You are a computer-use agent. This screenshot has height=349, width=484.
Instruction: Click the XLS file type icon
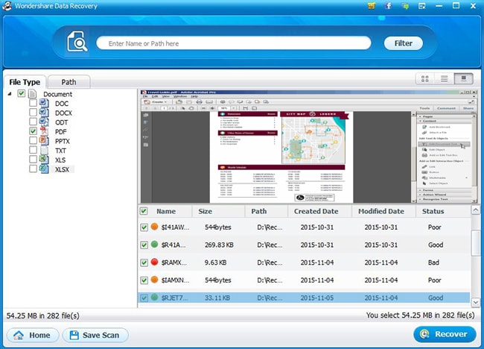tap(44, 160)
